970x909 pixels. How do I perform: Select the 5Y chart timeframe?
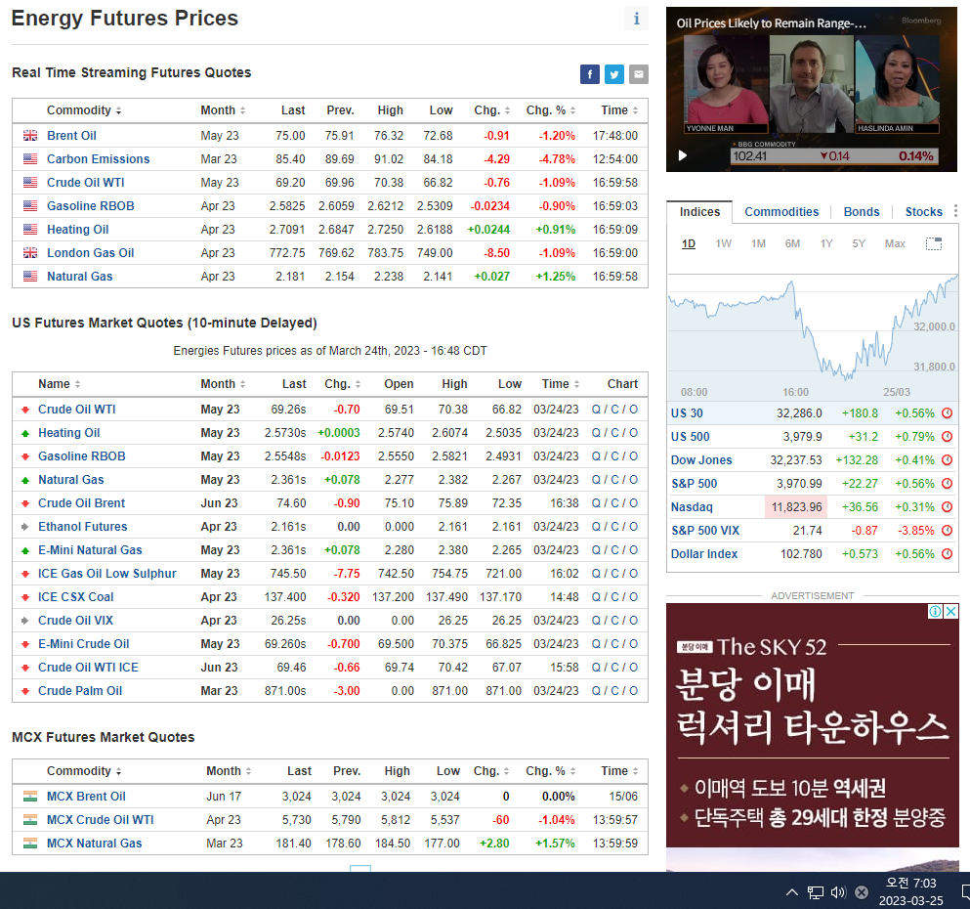point(859,243)
